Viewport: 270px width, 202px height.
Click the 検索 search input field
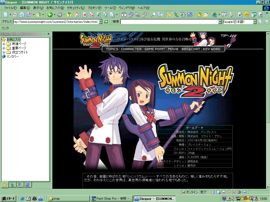point(170,22)
